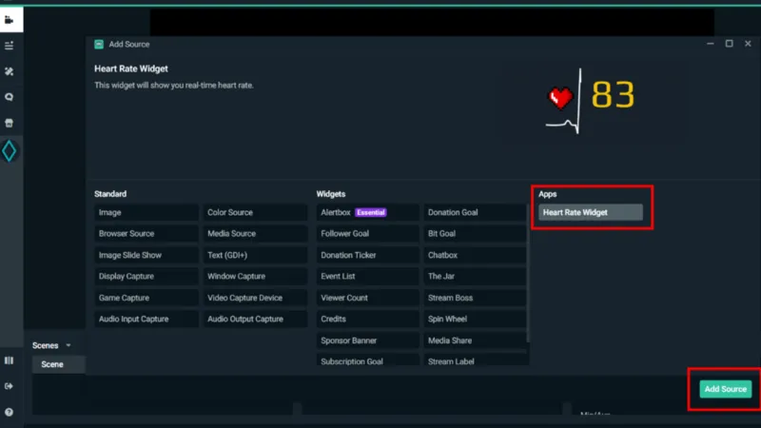Open the Editor icon in the left sidebar

pyautogui.click(x=9, y=20)
